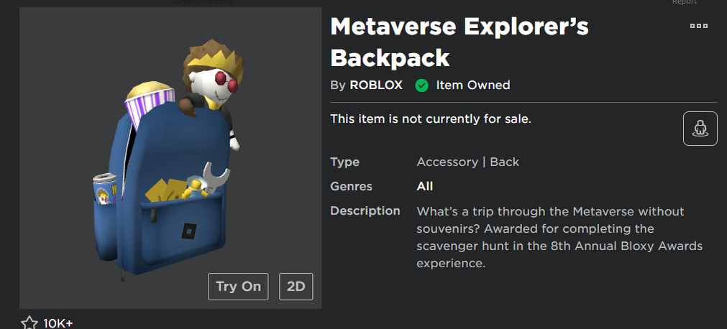
Task: Click the Type field label
Action: click(345, 162)
